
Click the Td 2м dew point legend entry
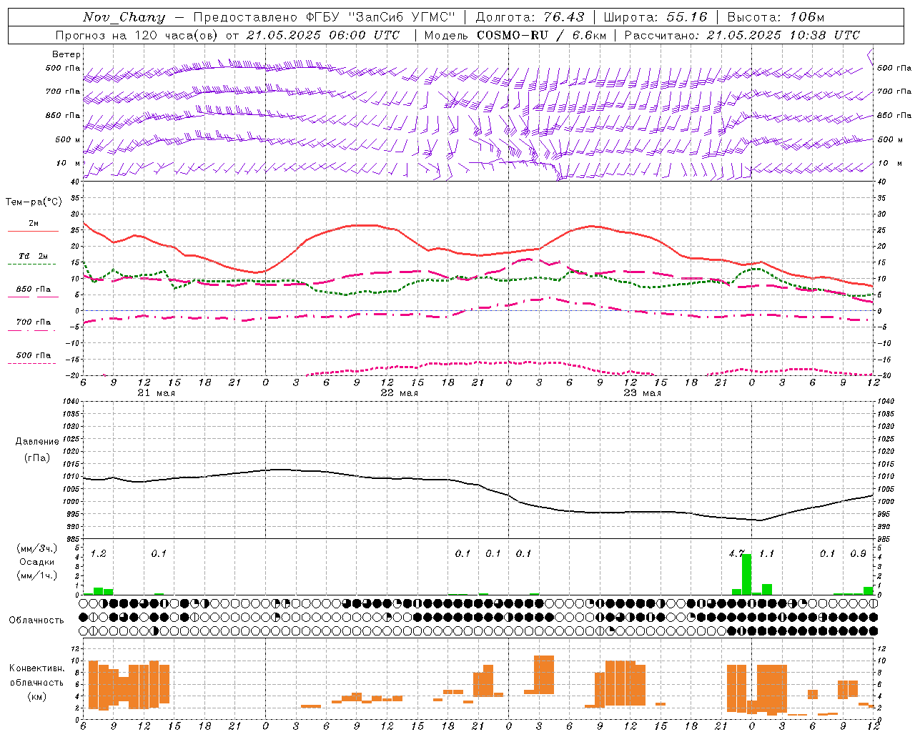(33, 256)
